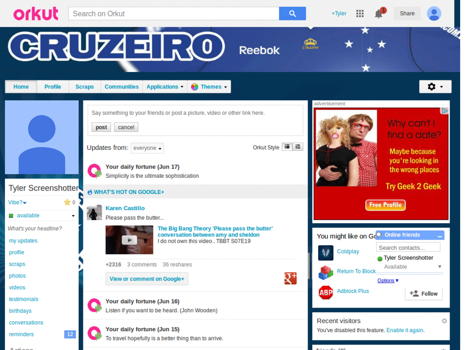
Task: Open conversations in sidebar
Action: 26,323
